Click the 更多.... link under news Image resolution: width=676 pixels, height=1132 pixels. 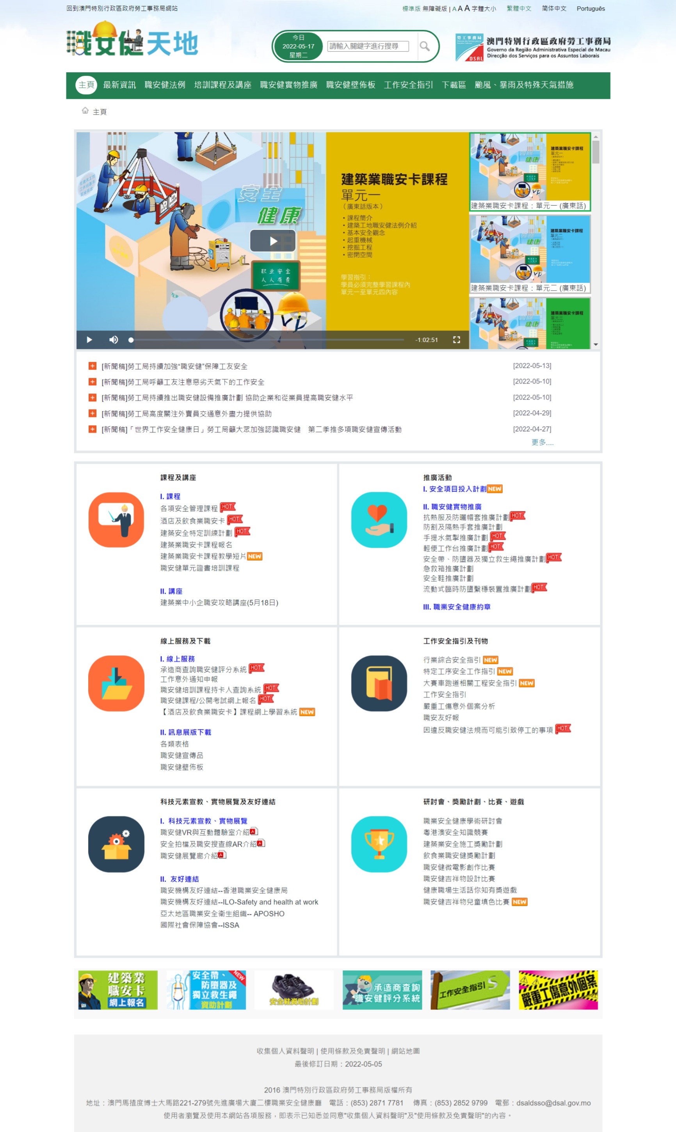542,442
